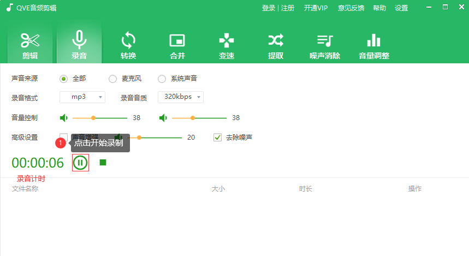Click the 登录 login link
Viewport: 469px width, 256px height.
click(269, 8)
